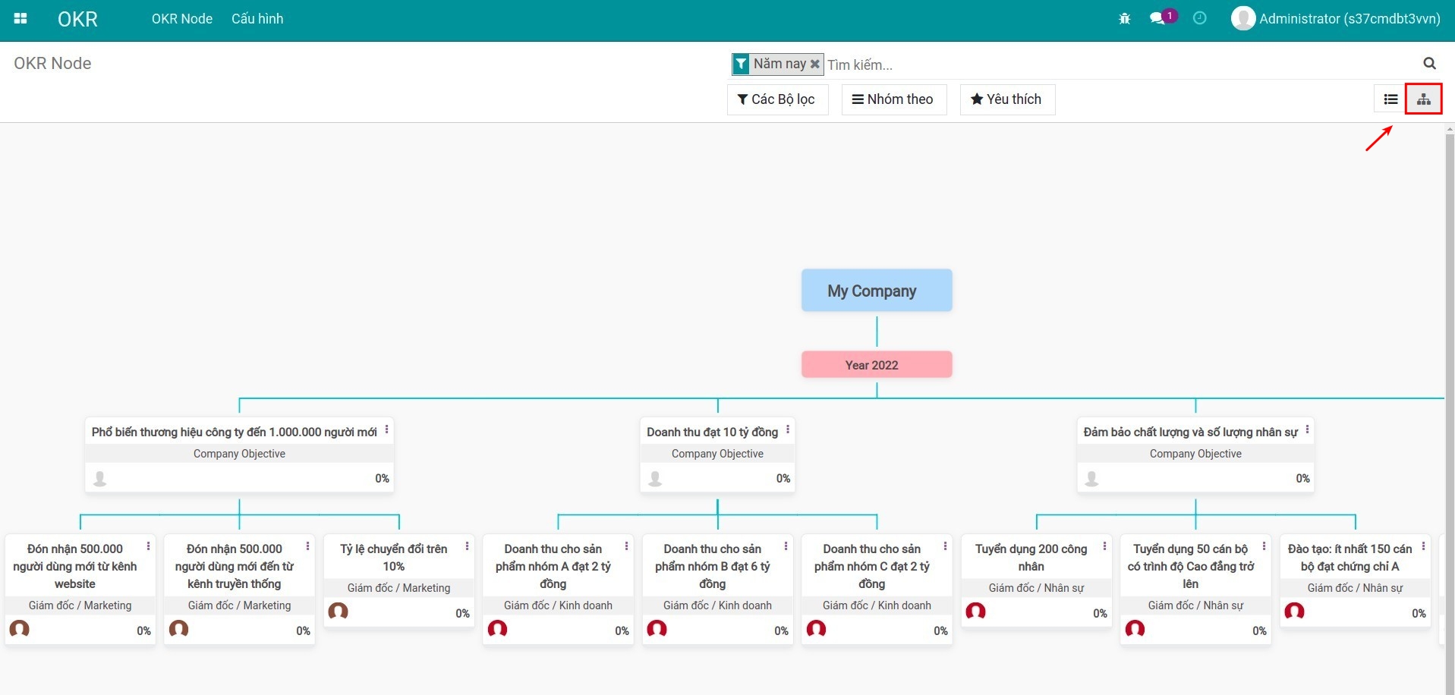Open the 'Cấu hình' menu
The width and height of the screenshot is (1455, 695).
[257, 19]
